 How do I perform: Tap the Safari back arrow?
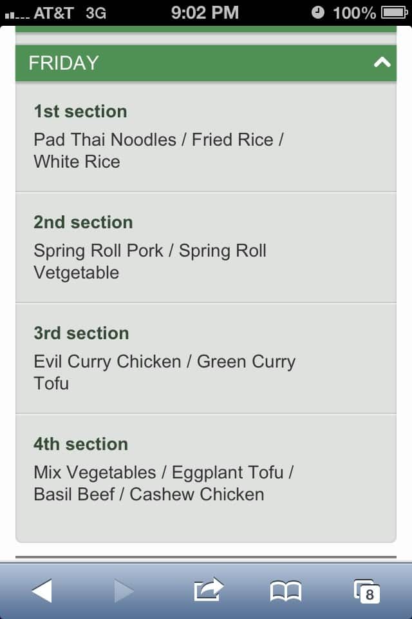[42, 590]
